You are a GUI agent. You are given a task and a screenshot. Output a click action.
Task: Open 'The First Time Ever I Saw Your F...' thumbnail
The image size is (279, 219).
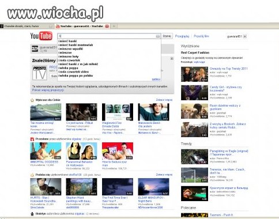(118, 187)
